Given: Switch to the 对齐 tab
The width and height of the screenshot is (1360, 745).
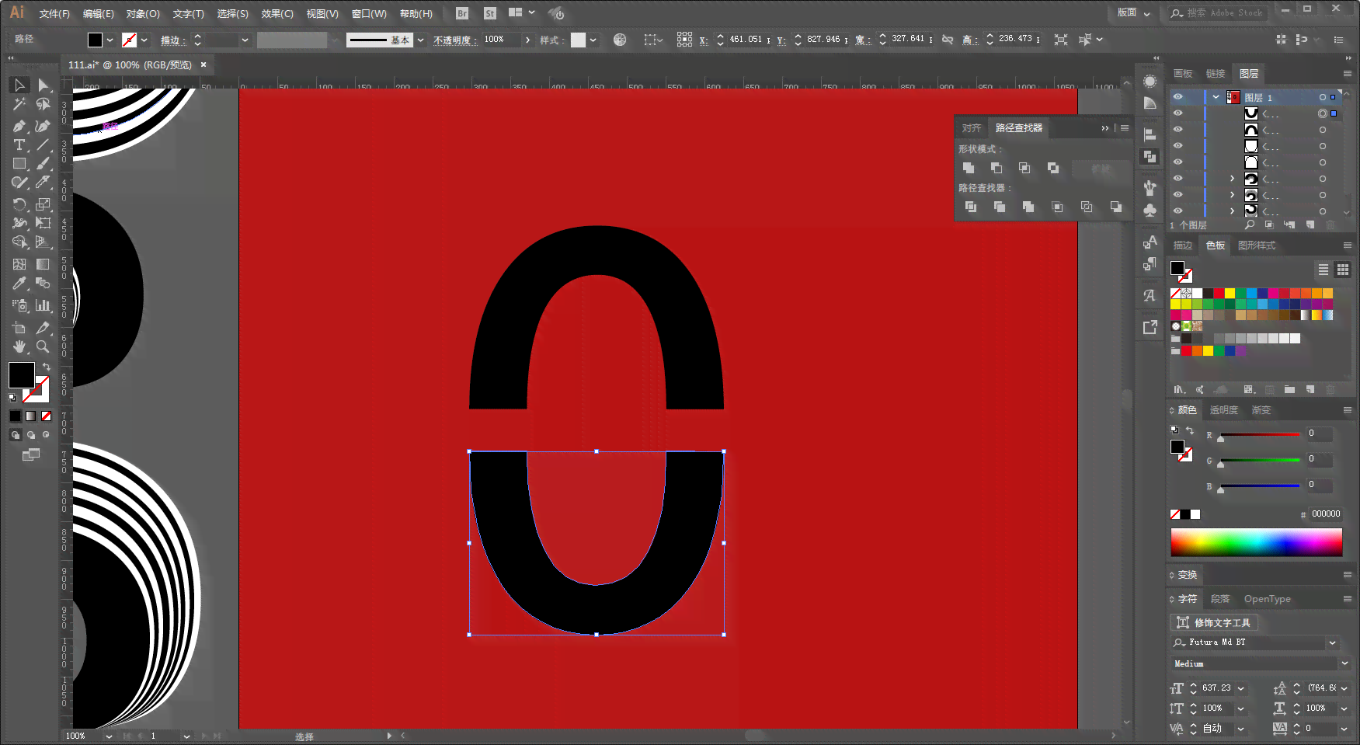Looking at the screenshot, I should point(972,127).
